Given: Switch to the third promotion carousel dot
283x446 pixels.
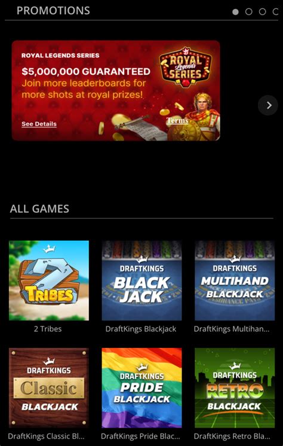Looking at the screenshot, I should coord(262,12).
